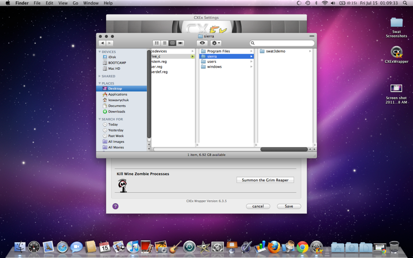Select the Swat Screenshots desktop folder
Screen dimensions: 413x258
click(x=396, y=28)
